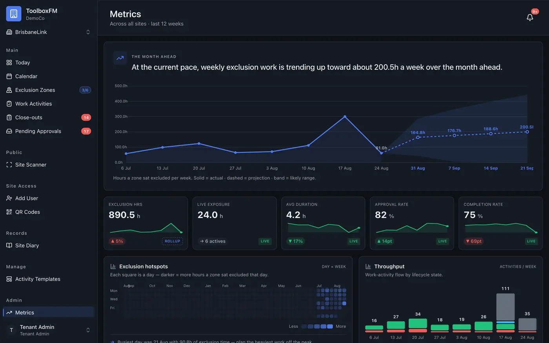Viewport: 549px width, 343px height.
Task: Click the Work Activities clipboard icon
Action: 9,104
